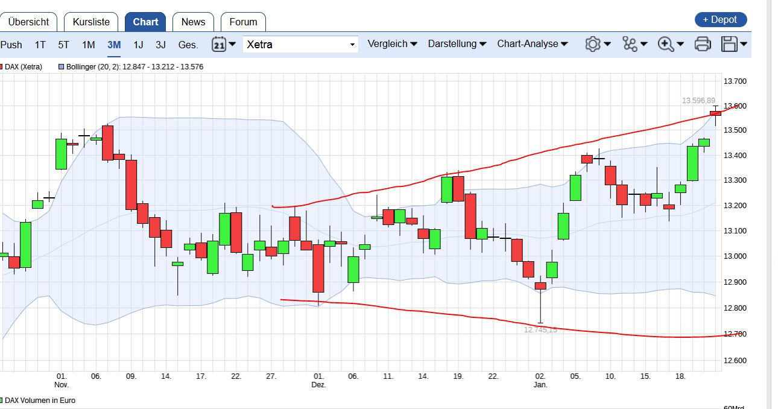Open the Chart-Analyse dropdown
Viewport: 778px width, 409px height.
[530, 44]
